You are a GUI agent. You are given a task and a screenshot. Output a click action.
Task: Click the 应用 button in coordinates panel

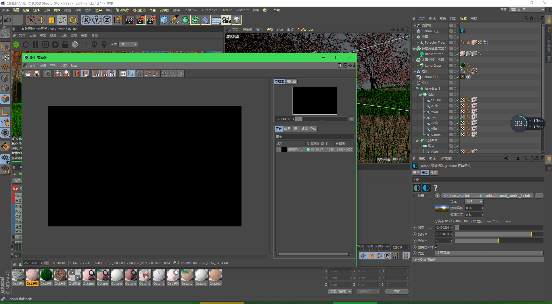coord(397,292)
